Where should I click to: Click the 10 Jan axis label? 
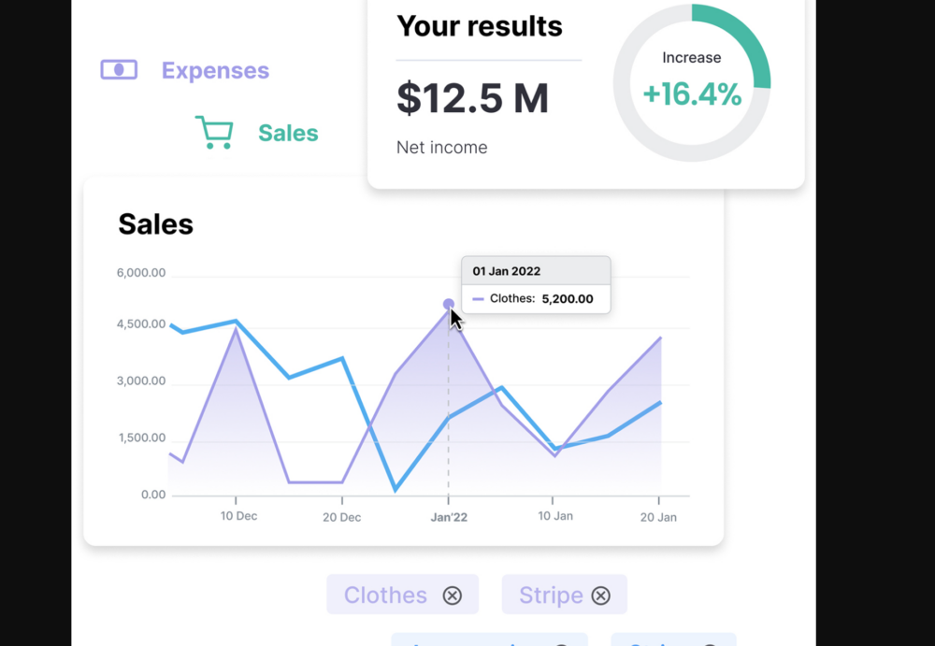pyautogui.click(x=554, y=517)
